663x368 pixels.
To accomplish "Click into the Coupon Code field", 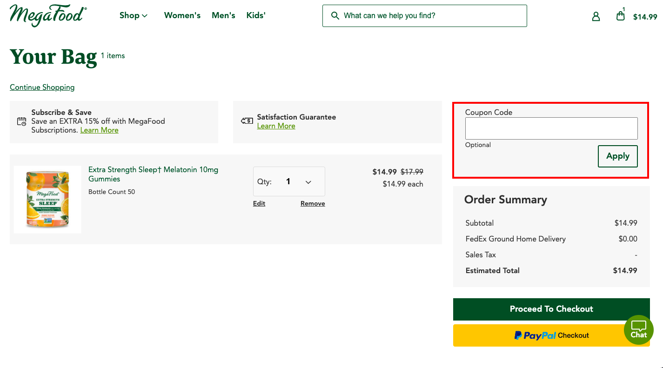I will coord(551,128).
